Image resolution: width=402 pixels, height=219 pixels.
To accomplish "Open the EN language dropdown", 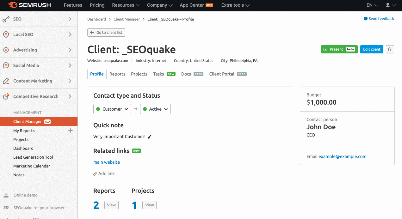I will (372, 5).
